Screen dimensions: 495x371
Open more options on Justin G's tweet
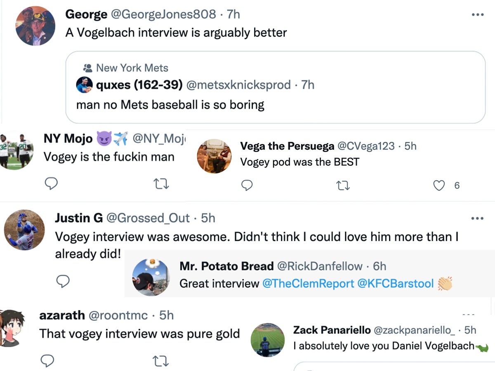coord(477,218)
